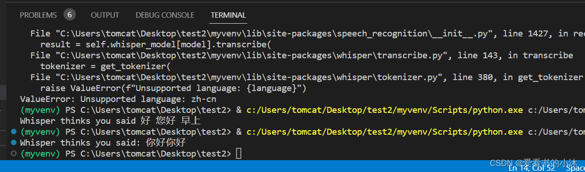The height and width of the screenshot is (172, 585).
Task: Click the first yellow python.exe command path
Action: [384, 110]
